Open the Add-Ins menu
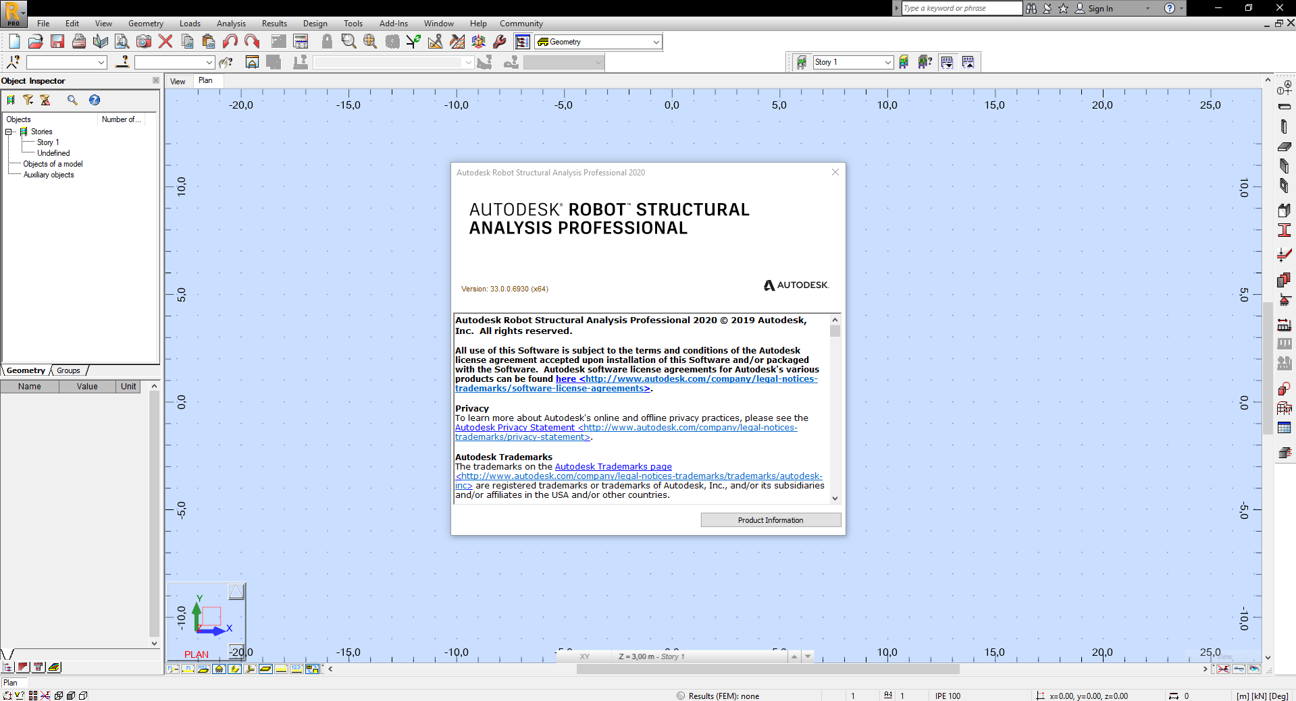 click(394, 24)
